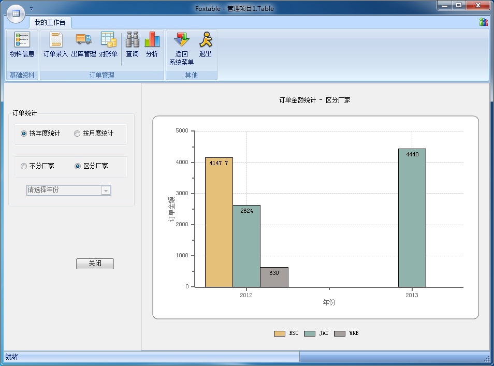Image resolution: width=494 pixels, height=366 pixels.
Task: Maximize the Foxtable window
Action: [459, 5]
